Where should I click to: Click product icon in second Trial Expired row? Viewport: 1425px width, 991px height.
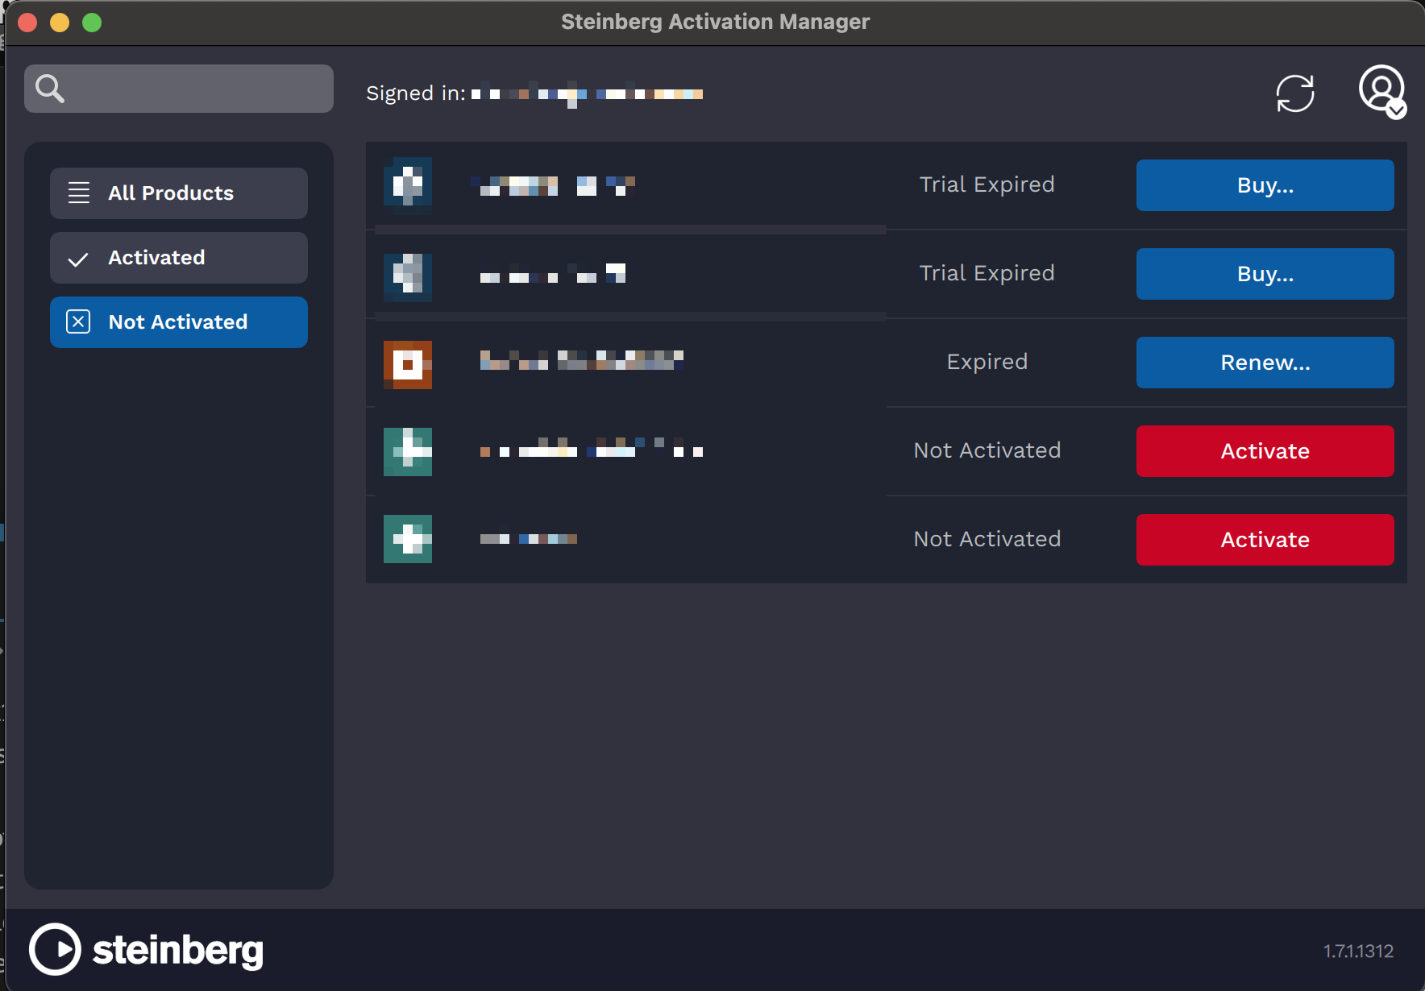point(408,276)
